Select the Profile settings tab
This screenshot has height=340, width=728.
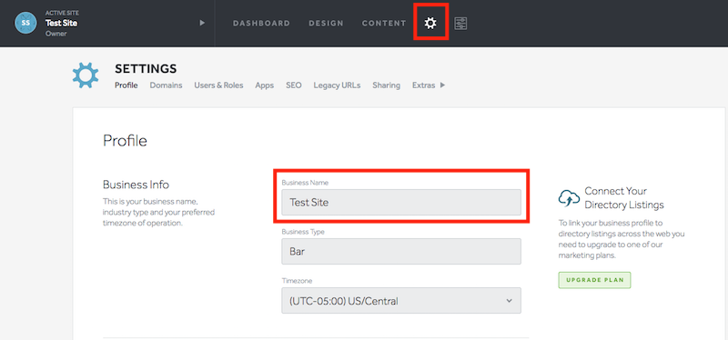[x=126, y=85]
